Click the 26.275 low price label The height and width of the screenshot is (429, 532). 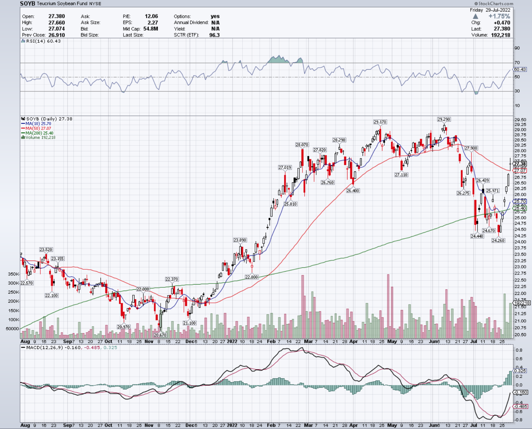point(463,193)
